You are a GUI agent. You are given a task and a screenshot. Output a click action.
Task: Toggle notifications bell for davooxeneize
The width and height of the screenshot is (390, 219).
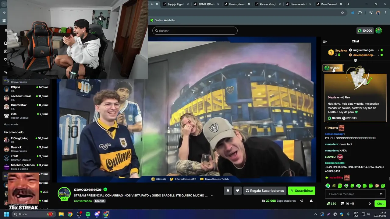click(228, 191)
